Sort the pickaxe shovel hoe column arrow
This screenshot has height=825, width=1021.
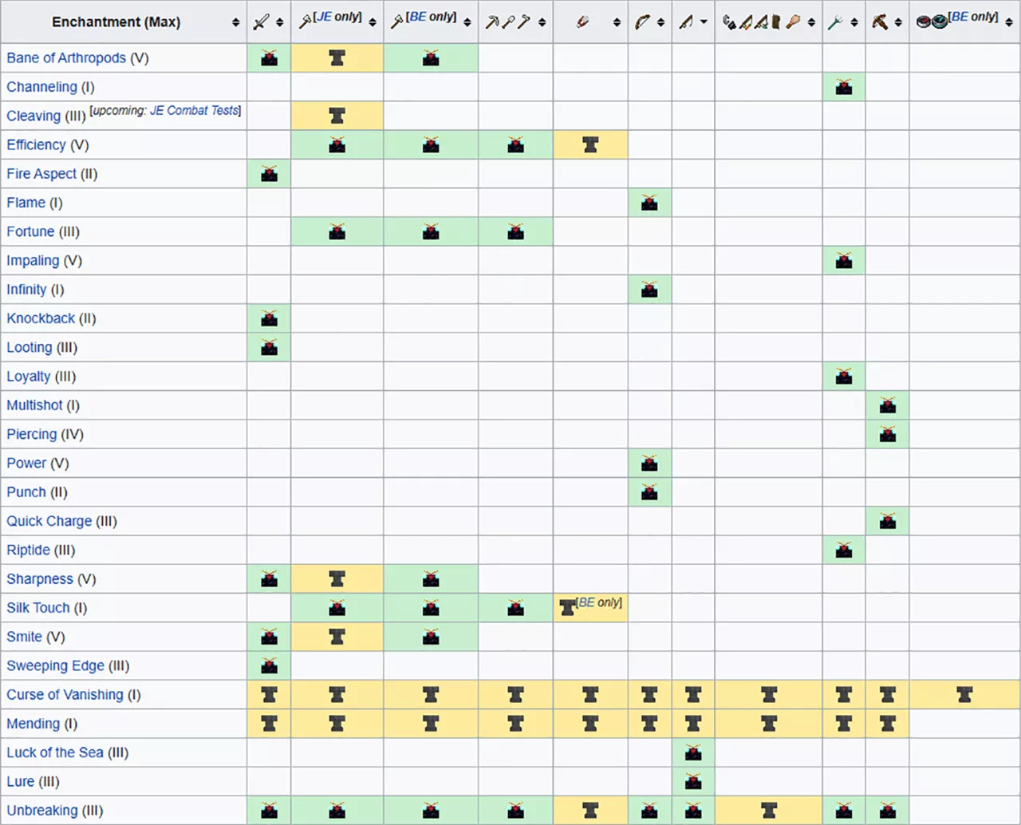542,22
